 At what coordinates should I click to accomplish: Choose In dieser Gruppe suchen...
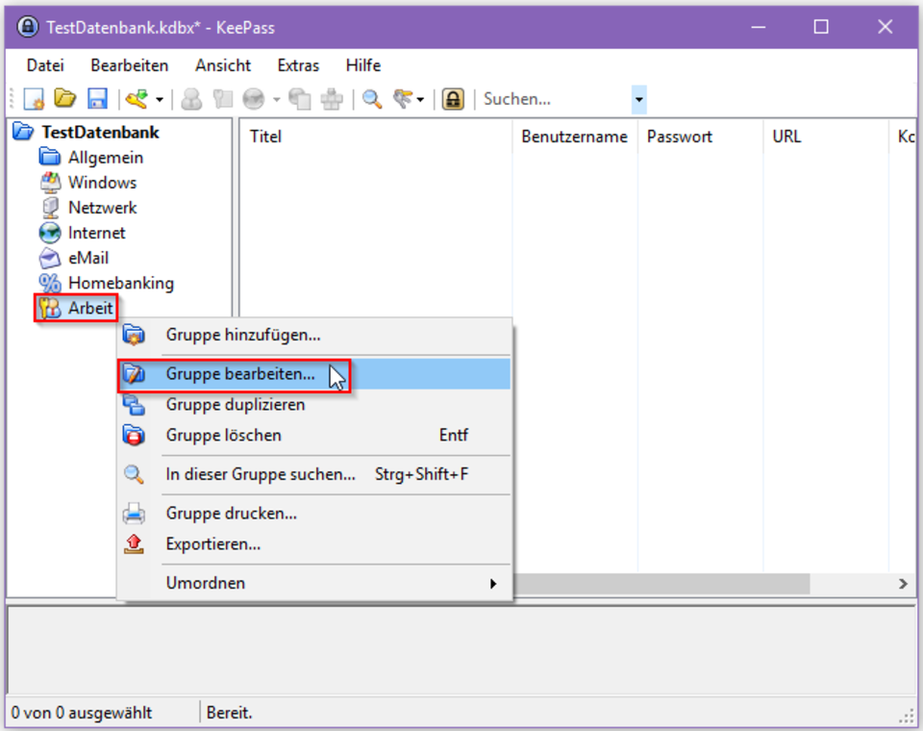click(x=315, y=474)
